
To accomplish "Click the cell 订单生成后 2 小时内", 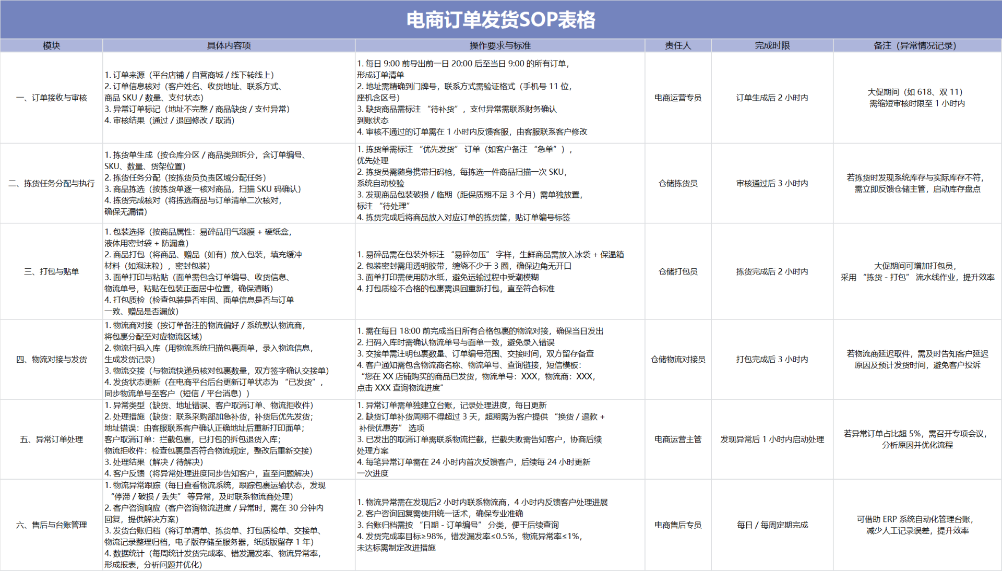I will pos(771,98).
